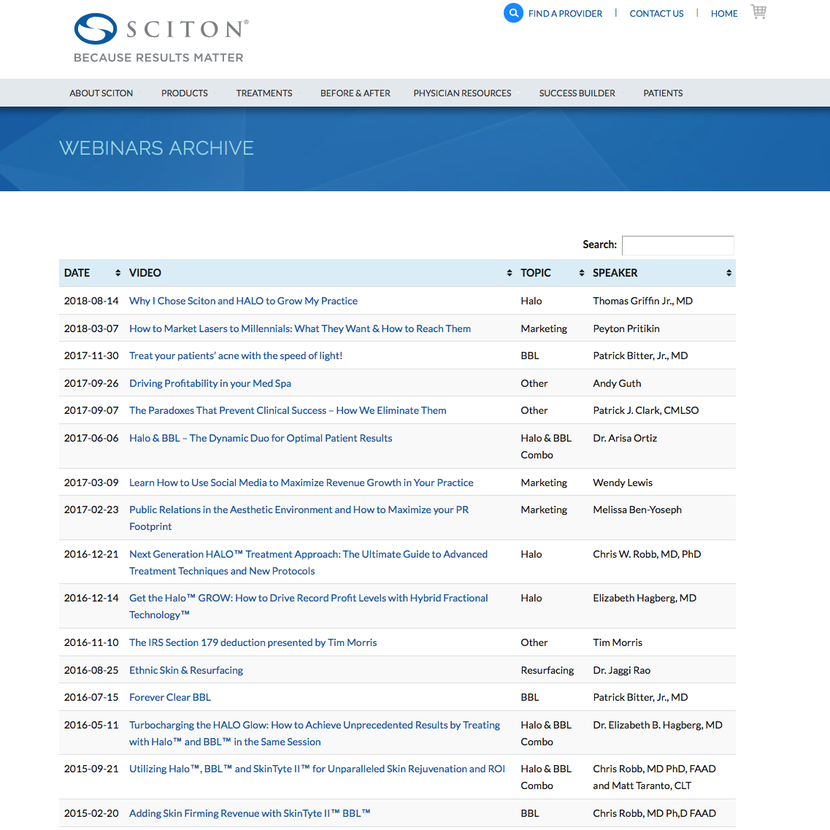830x830 pixels.
Task: Click the blue search magnifier icon
Action: pyautogui.click(x=513, y=13)
